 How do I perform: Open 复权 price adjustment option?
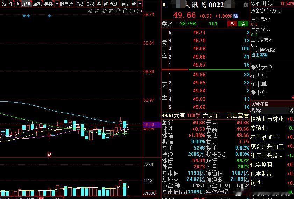90,4
